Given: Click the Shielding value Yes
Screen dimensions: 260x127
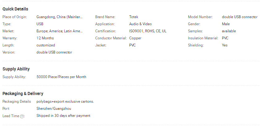Looking at the screenshot, I should [225, 45].
